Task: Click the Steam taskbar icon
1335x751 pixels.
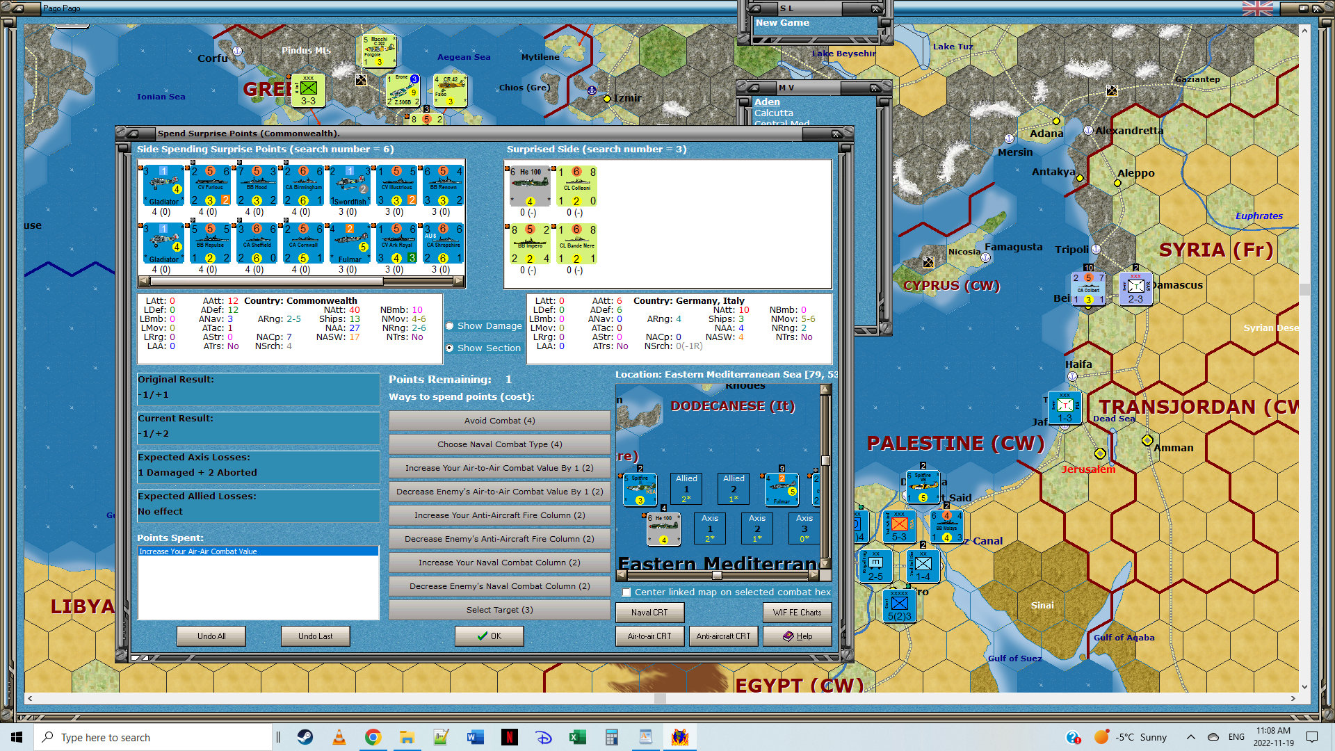Action: (x=305, y=737)
